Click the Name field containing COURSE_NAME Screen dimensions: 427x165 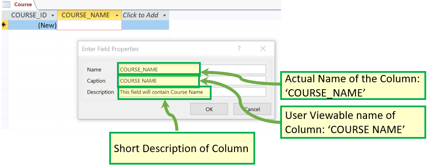(x=192, y=69)
